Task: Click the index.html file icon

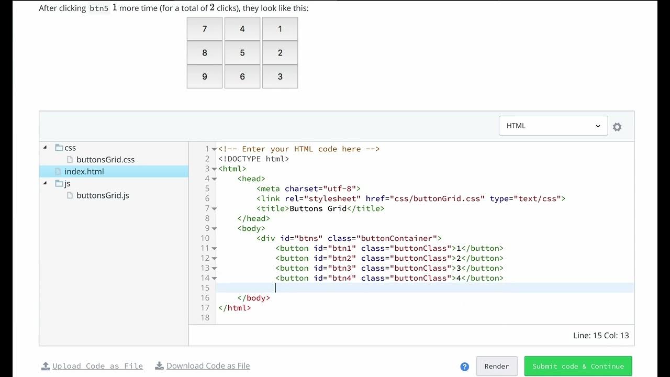Action: [x=58, y=172]
